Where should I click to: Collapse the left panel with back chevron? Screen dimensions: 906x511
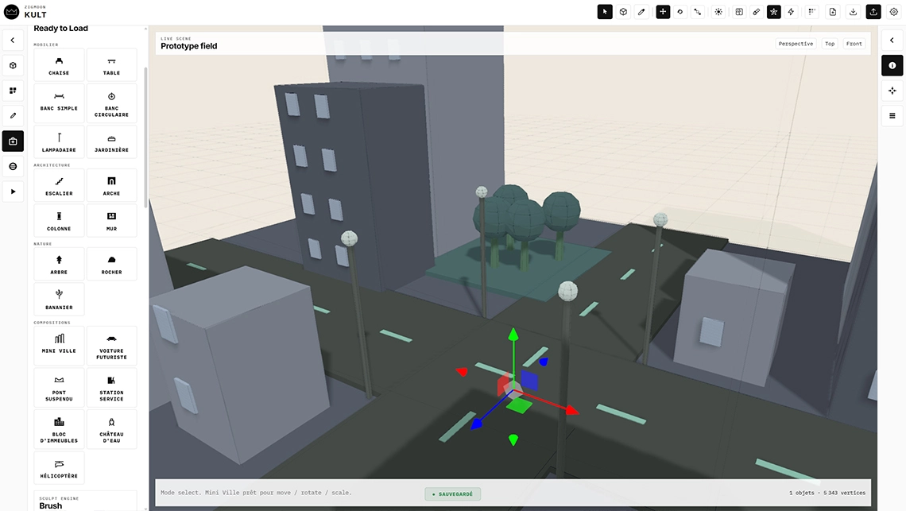[x=13, y=41]
